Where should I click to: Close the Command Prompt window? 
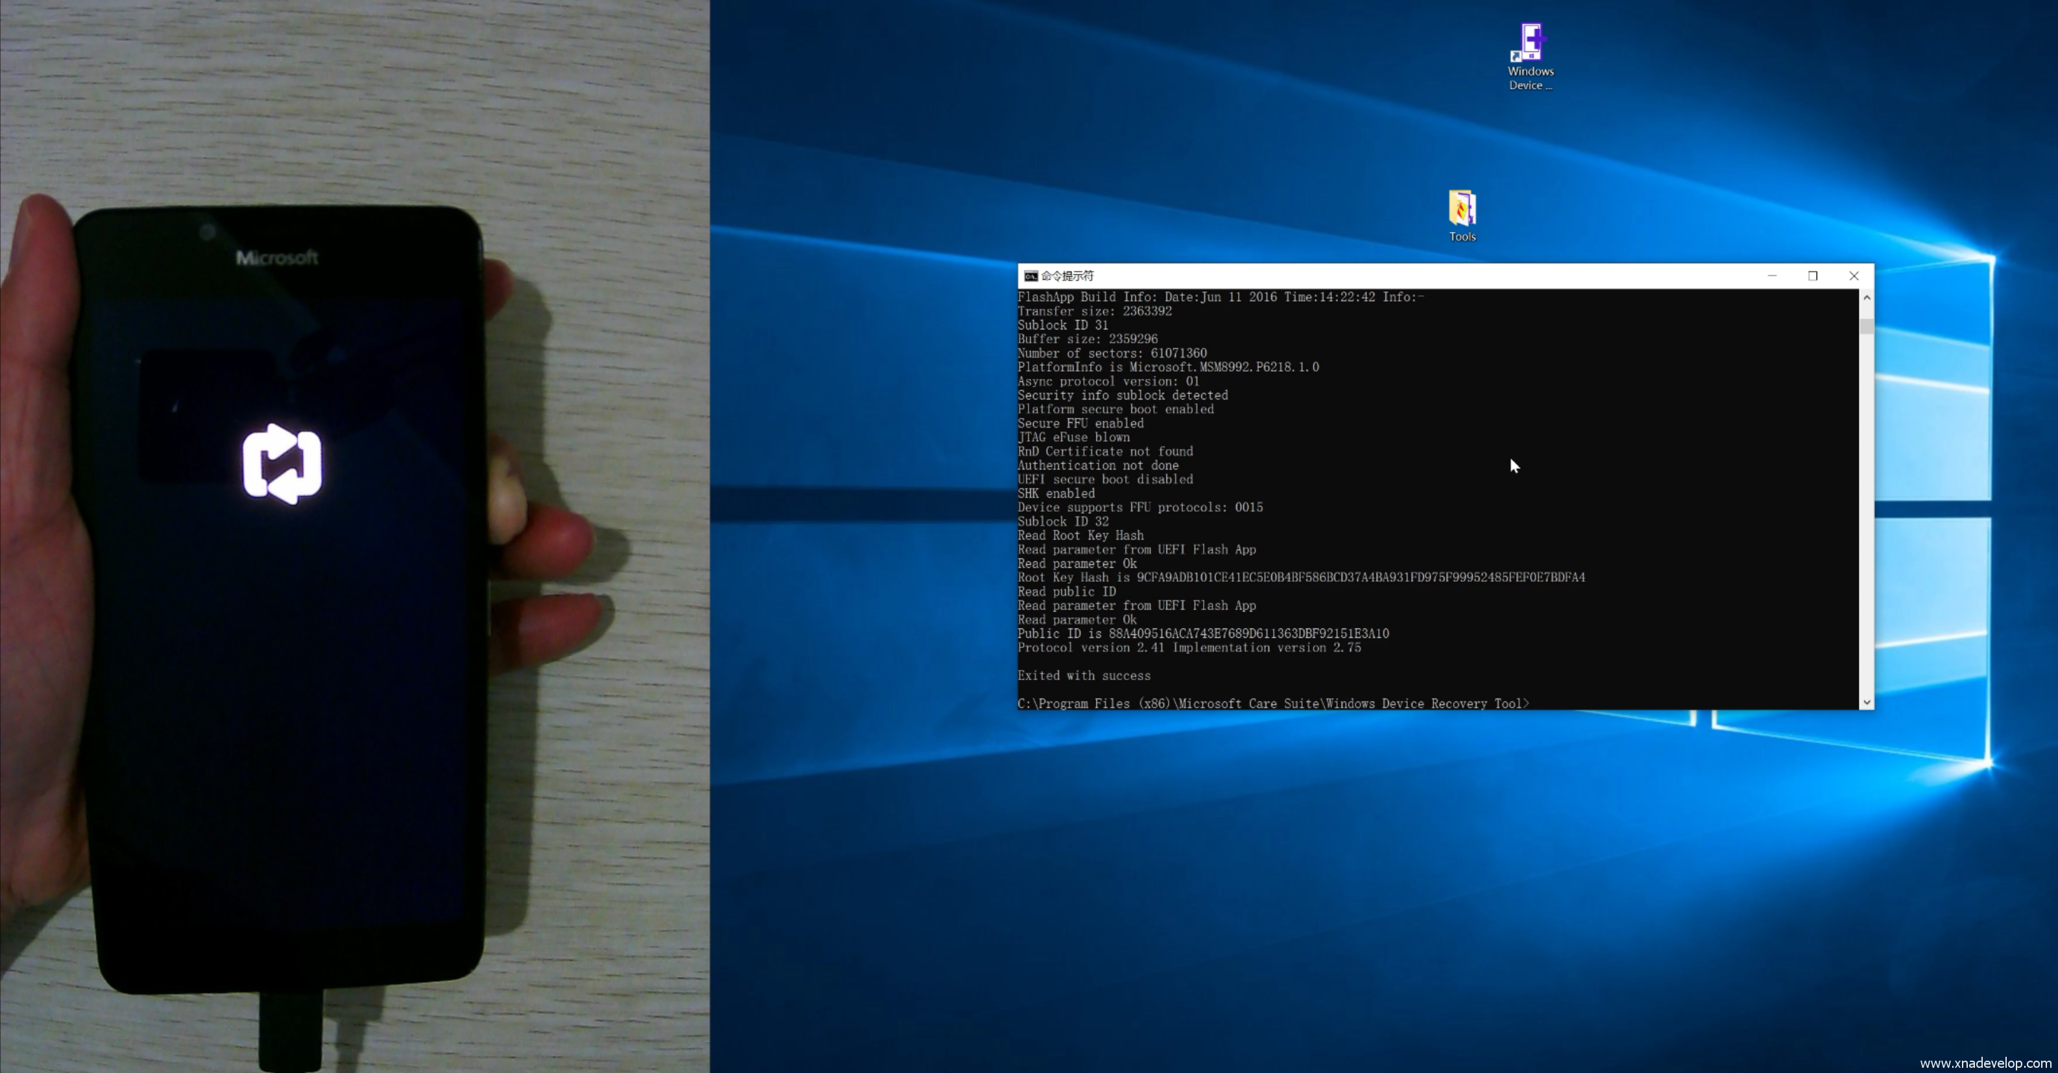[x=1854, y=276]
